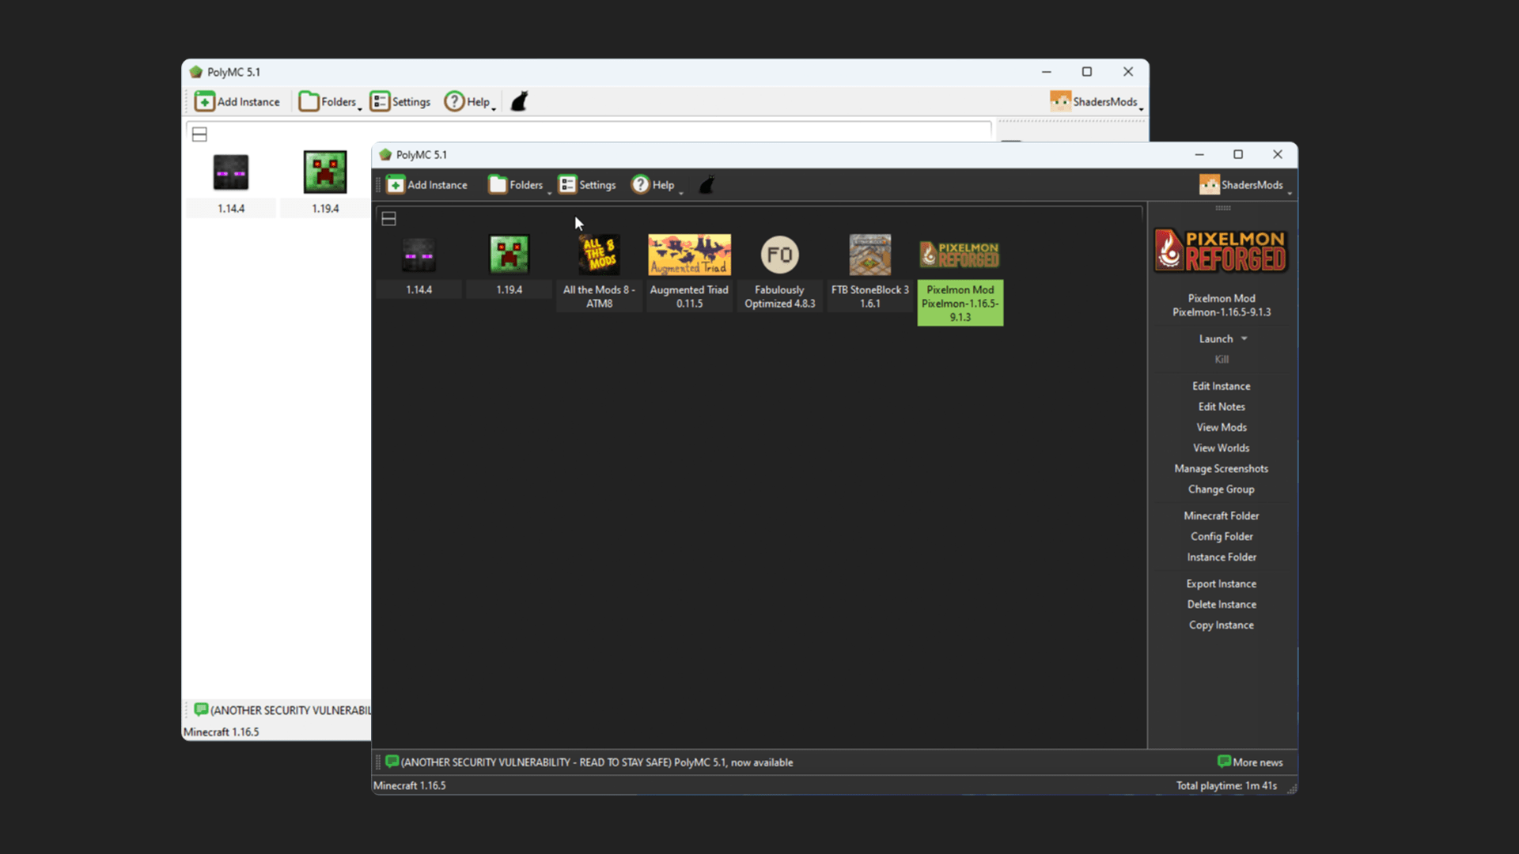Viewport: 1519px width, 854px height.
Task: Select Fabulously Optimized instance icon
Action: [x=779, y=255]
